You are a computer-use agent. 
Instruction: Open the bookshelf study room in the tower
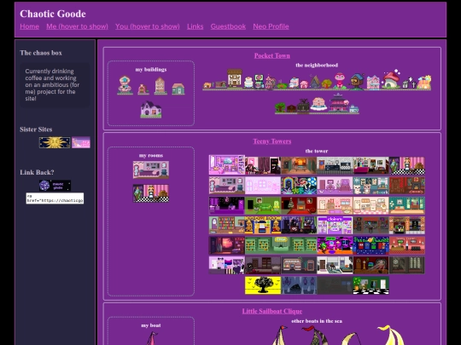point(227,225)
